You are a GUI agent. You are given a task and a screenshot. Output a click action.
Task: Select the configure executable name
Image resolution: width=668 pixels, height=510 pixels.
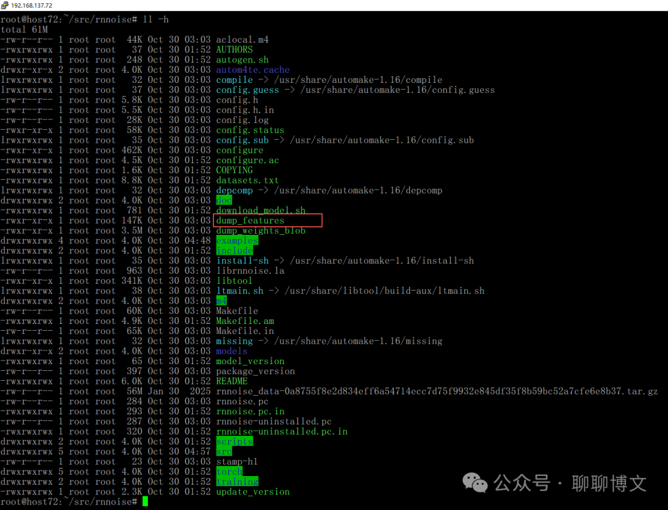click(239, 150)
